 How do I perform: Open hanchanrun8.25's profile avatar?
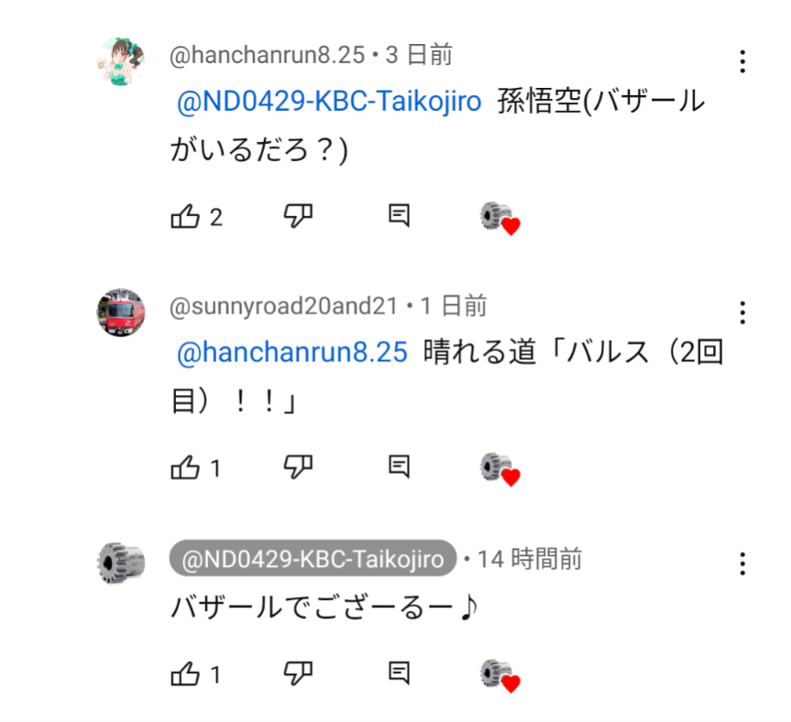click(x=121, y=61)
